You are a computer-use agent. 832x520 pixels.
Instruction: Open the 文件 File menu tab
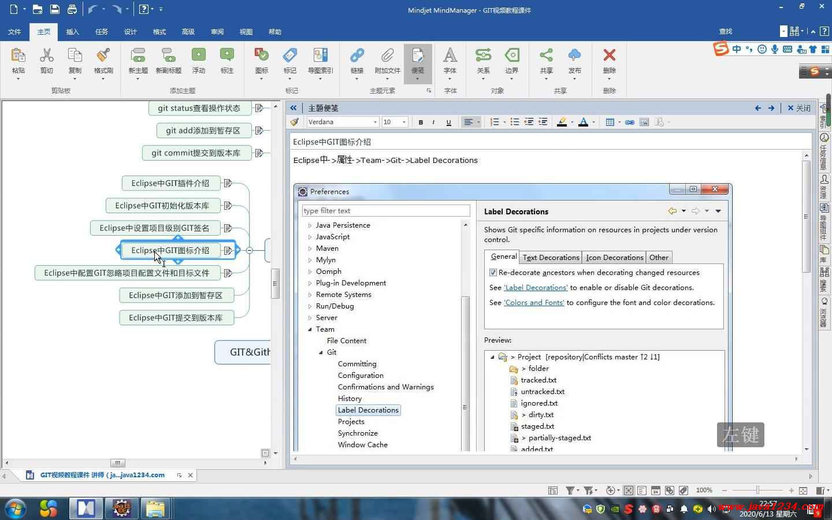tap(15, 32)
